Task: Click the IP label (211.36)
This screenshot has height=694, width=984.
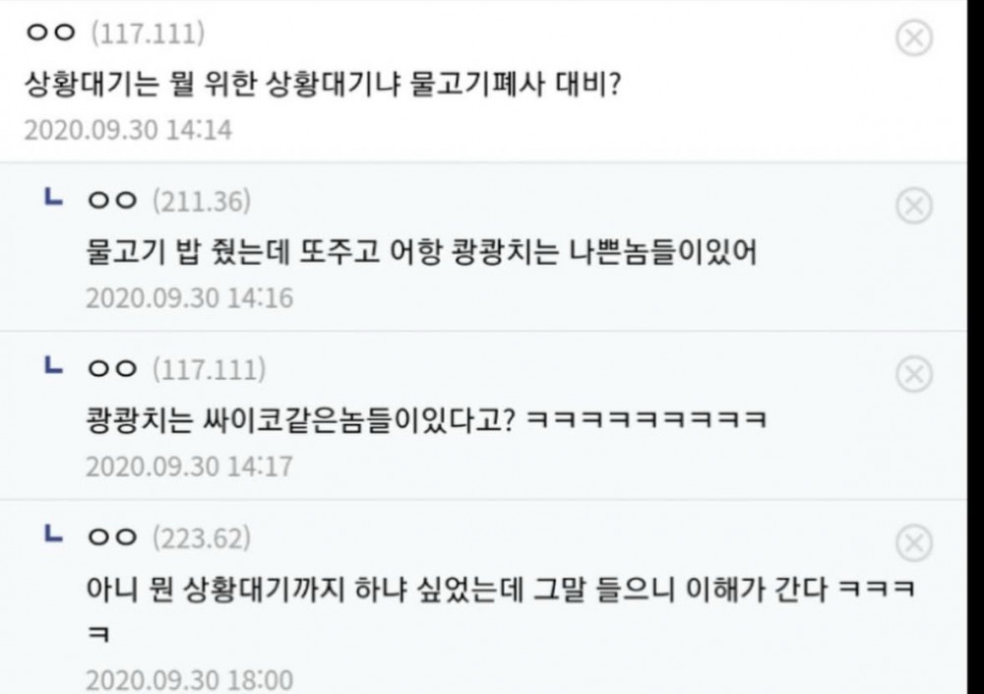Action: click(x=202, y=201)
